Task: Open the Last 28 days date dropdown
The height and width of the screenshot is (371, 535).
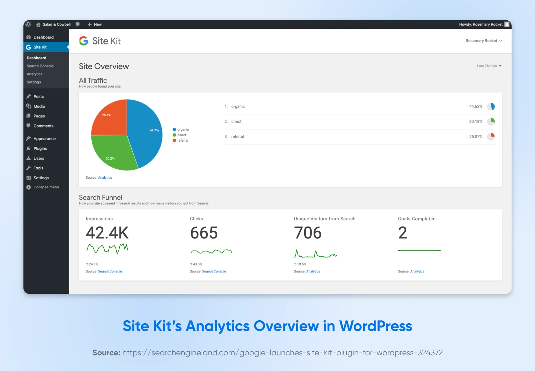Action: [x=489, y=66]
